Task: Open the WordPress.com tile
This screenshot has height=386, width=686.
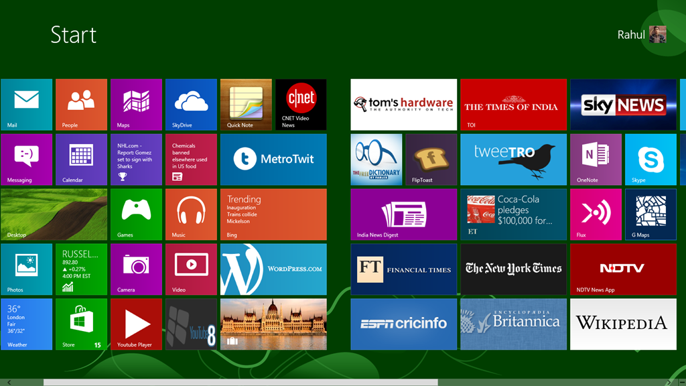Action: pos(273,269)
